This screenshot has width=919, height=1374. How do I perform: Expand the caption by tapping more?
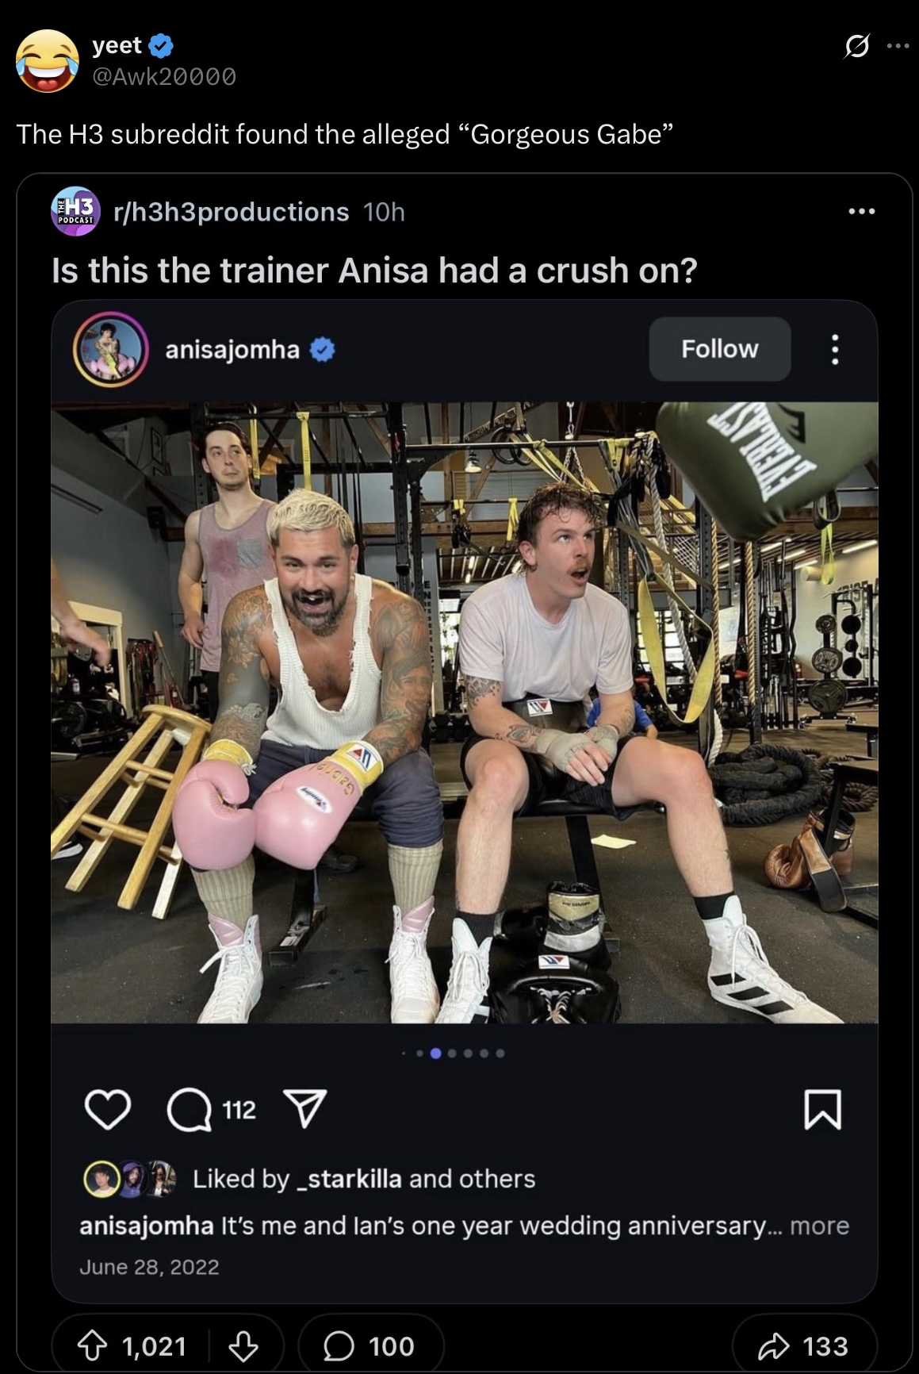[x=819, y=1226]
